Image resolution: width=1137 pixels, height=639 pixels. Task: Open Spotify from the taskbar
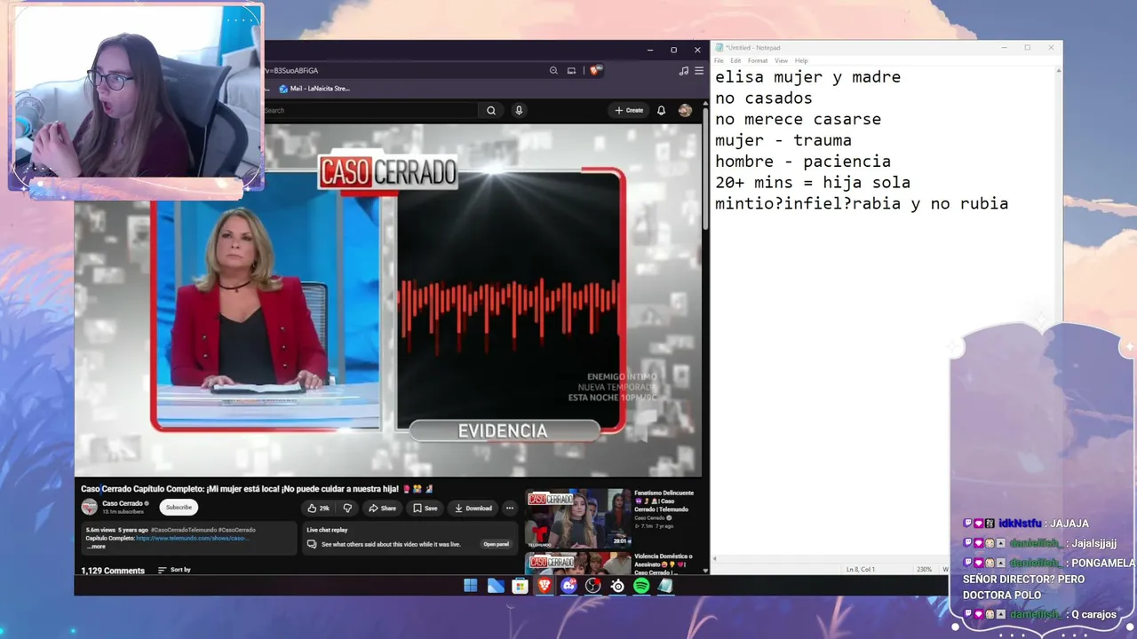[641, 586]
